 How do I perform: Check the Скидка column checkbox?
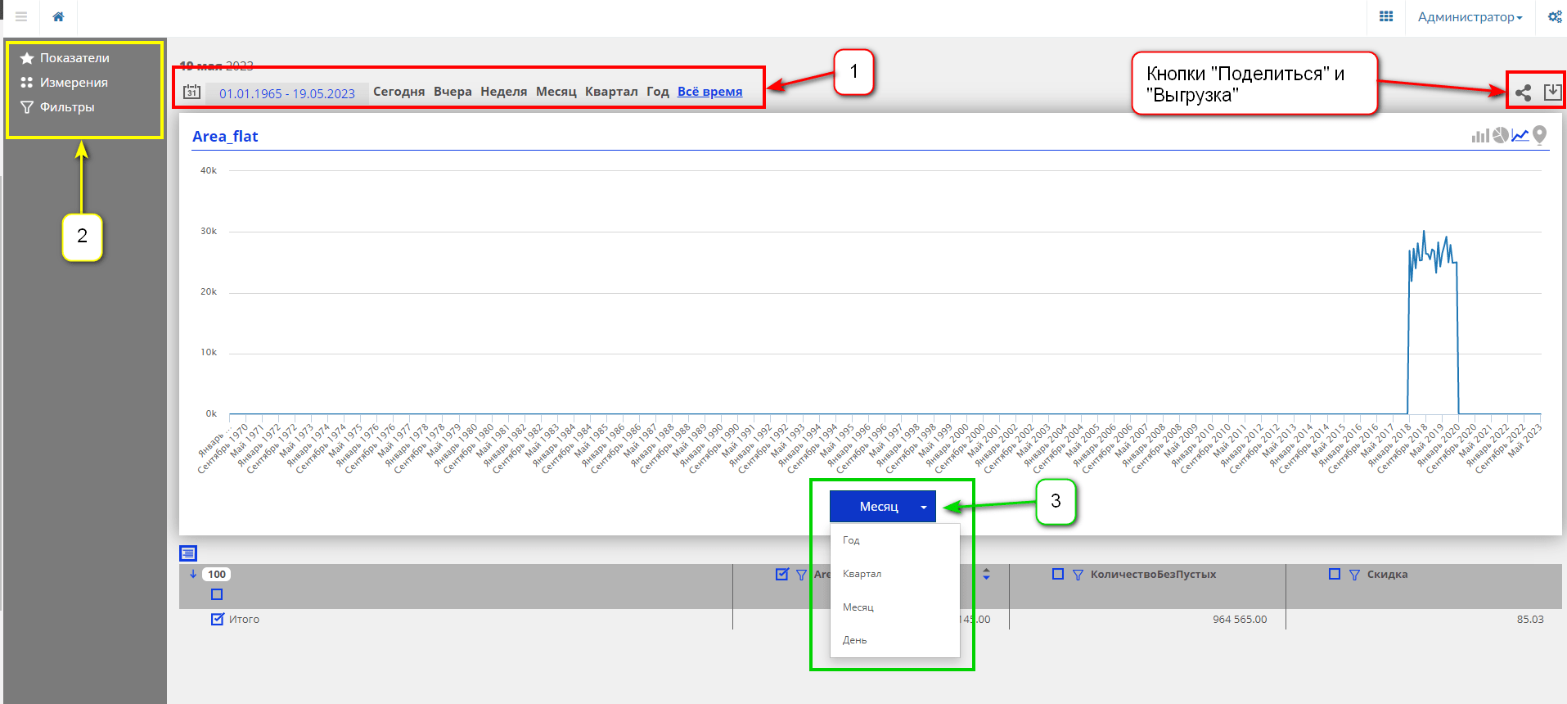tap(1335, 574)
